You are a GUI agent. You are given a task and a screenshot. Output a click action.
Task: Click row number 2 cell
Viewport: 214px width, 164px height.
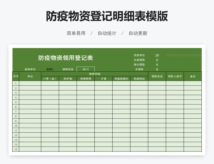[x=16, y=88]
